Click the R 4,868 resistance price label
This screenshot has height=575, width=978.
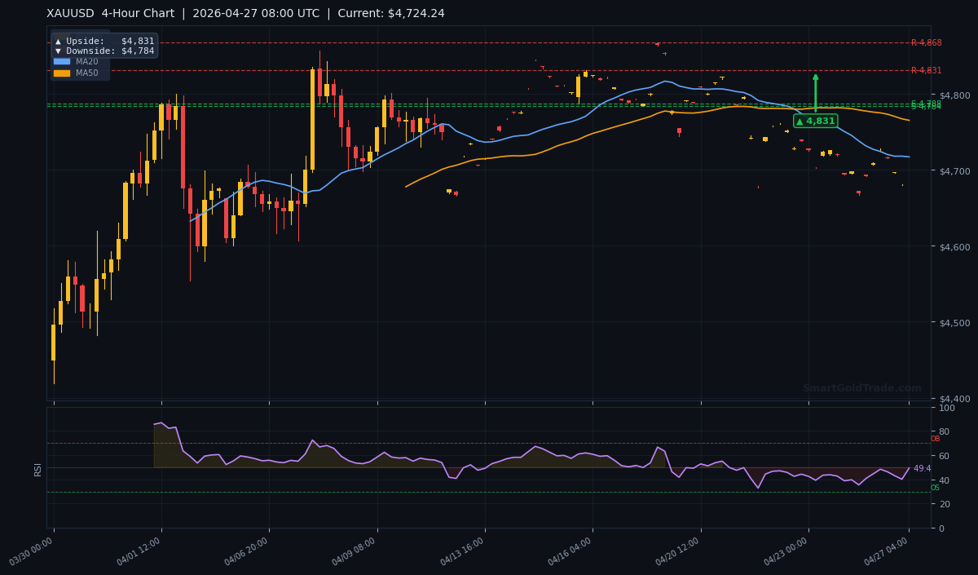click(x=927, y=43)
